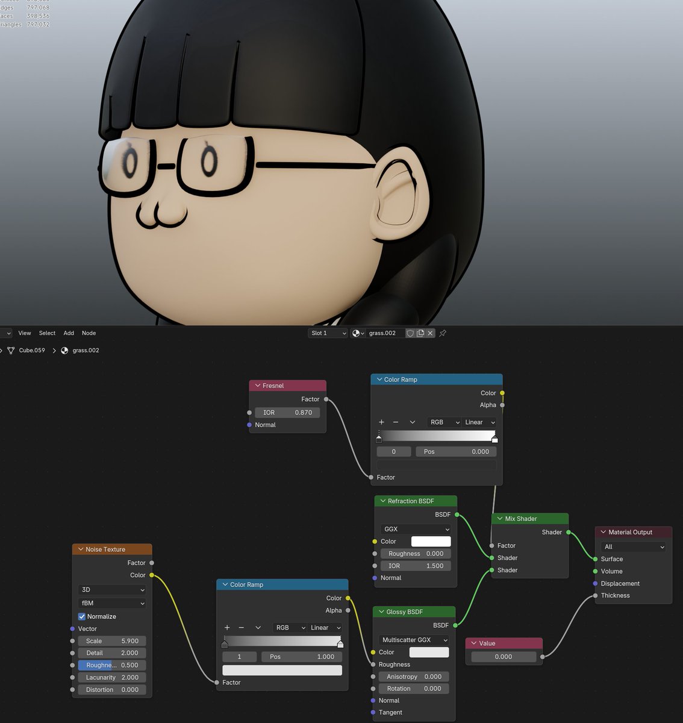Click the Glossy BSDF Color swatch
Image resolution: width=683 pixels, height=723 pixels.
coord(429,653)
